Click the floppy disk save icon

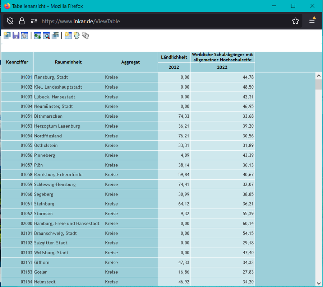(x=16, y=36)
